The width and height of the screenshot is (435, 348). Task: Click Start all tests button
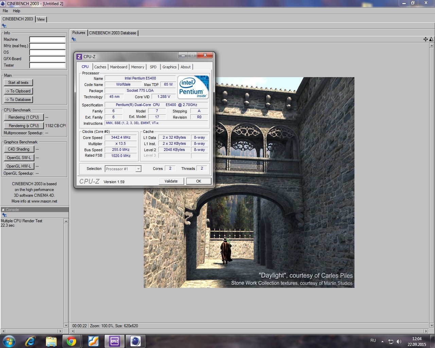[x=18, y=83]
